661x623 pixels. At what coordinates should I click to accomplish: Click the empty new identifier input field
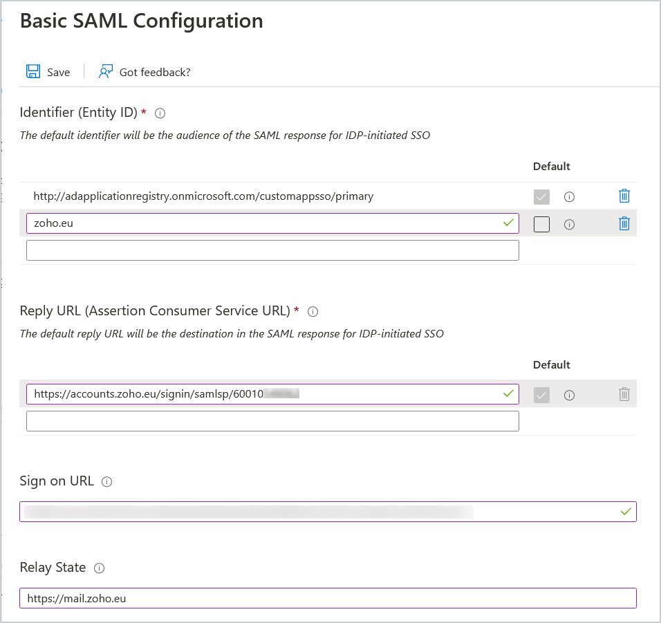(272, 250)
